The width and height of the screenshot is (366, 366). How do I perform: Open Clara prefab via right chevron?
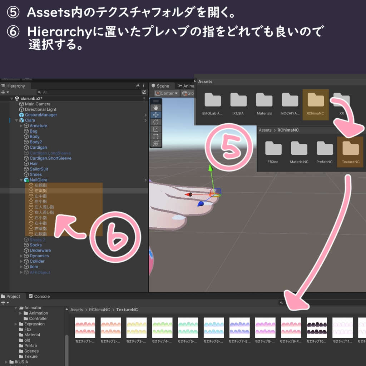145,120
